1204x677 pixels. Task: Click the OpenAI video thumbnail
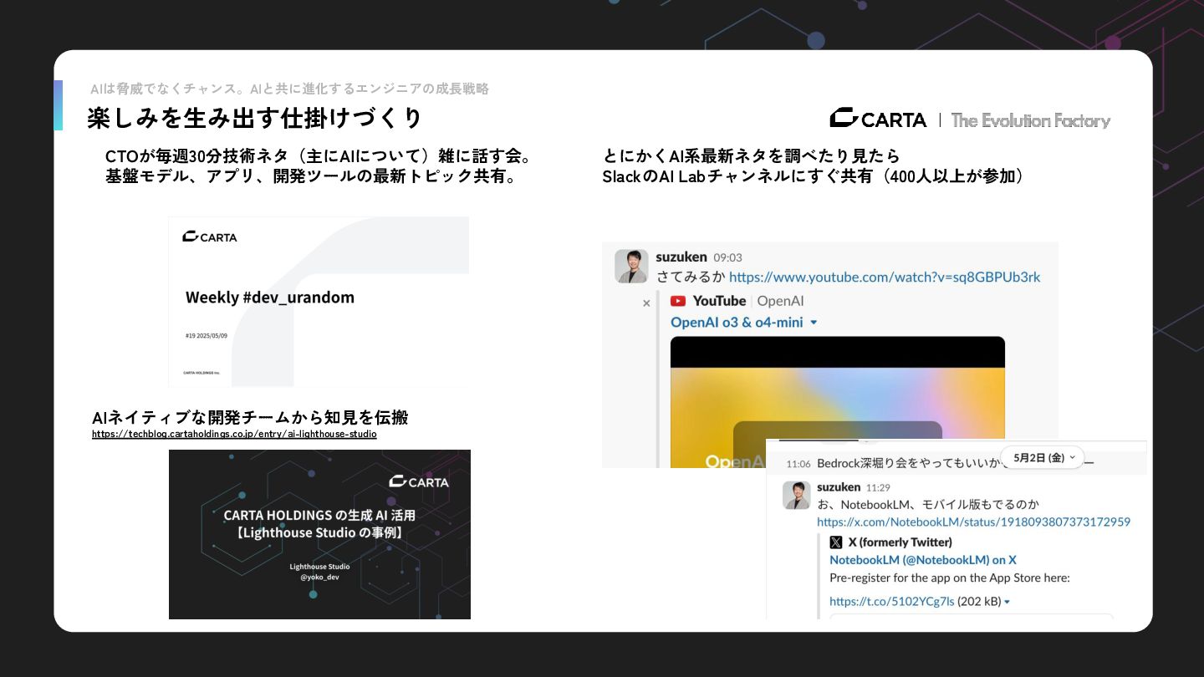click(838, 402)
